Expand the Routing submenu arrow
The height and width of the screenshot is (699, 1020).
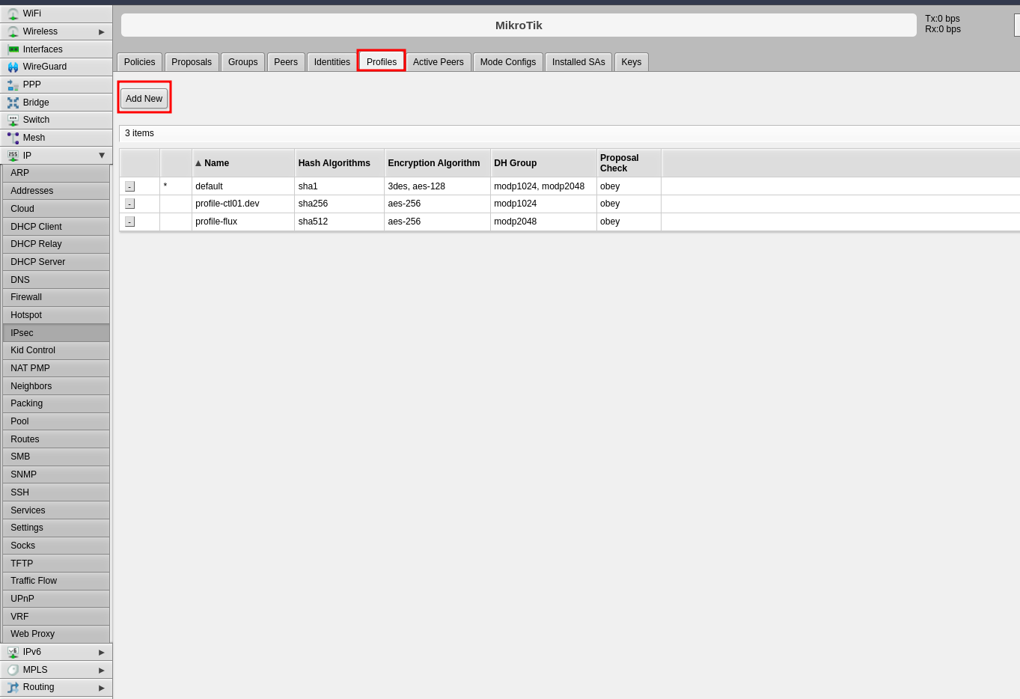coord(102,688)
